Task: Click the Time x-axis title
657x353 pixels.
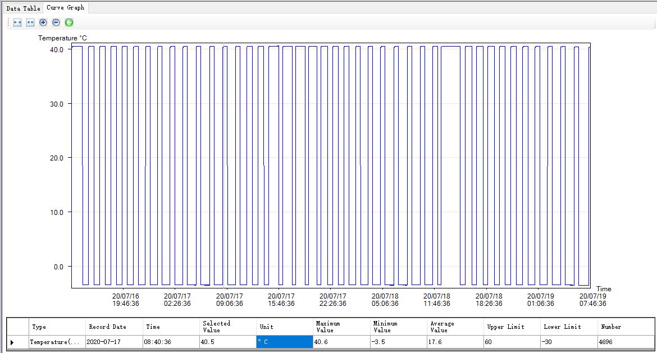Action: pyautogui.click(x=604, y=289)
